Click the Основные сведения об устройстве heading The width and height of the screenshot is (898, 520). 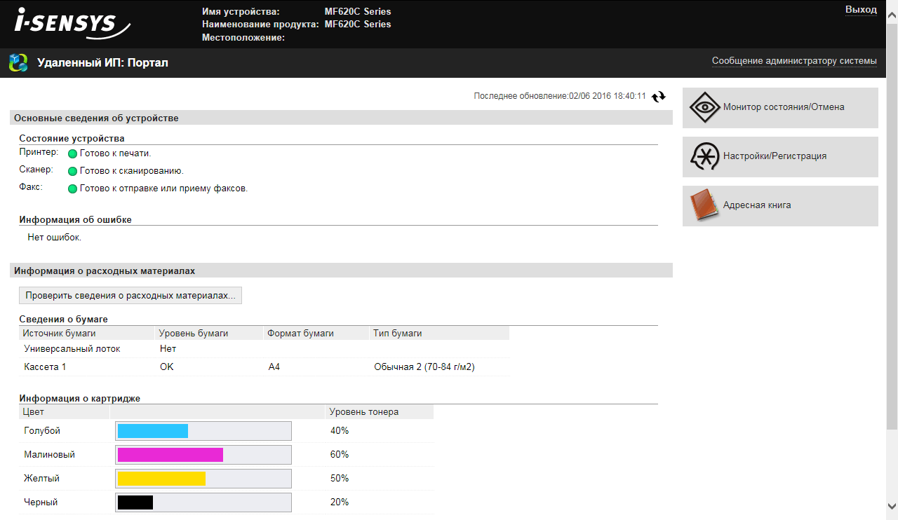click(x=96, y=118)
